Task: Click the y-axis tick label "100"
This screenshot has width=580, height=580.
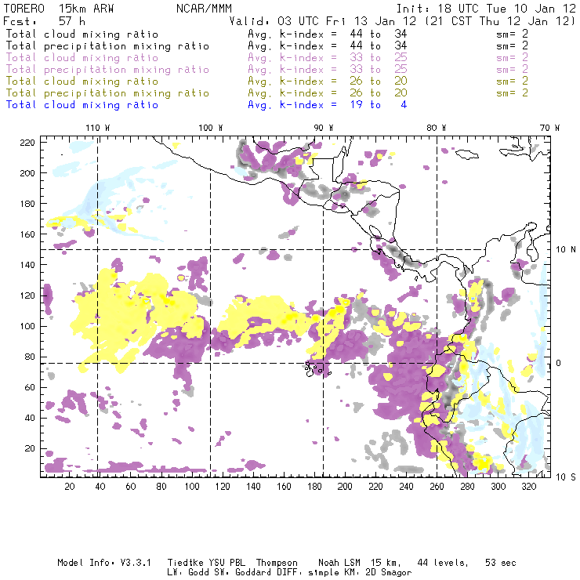Action: click(x=27, y=326)
